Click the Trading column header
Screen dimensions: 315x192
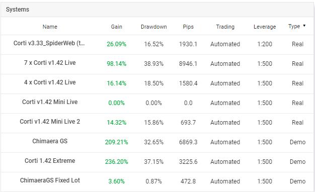225,27
